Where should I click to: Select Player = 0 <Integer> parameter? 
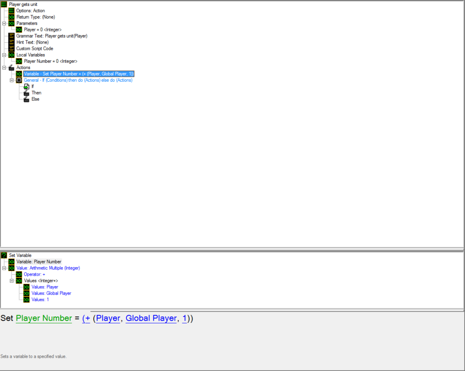43,30
